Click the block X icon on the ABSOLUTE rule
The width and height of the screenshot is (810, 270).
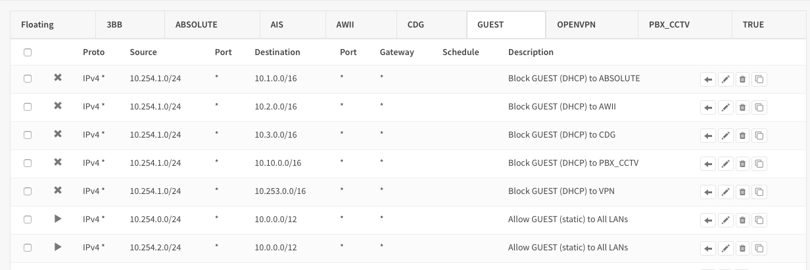[58, 78]
